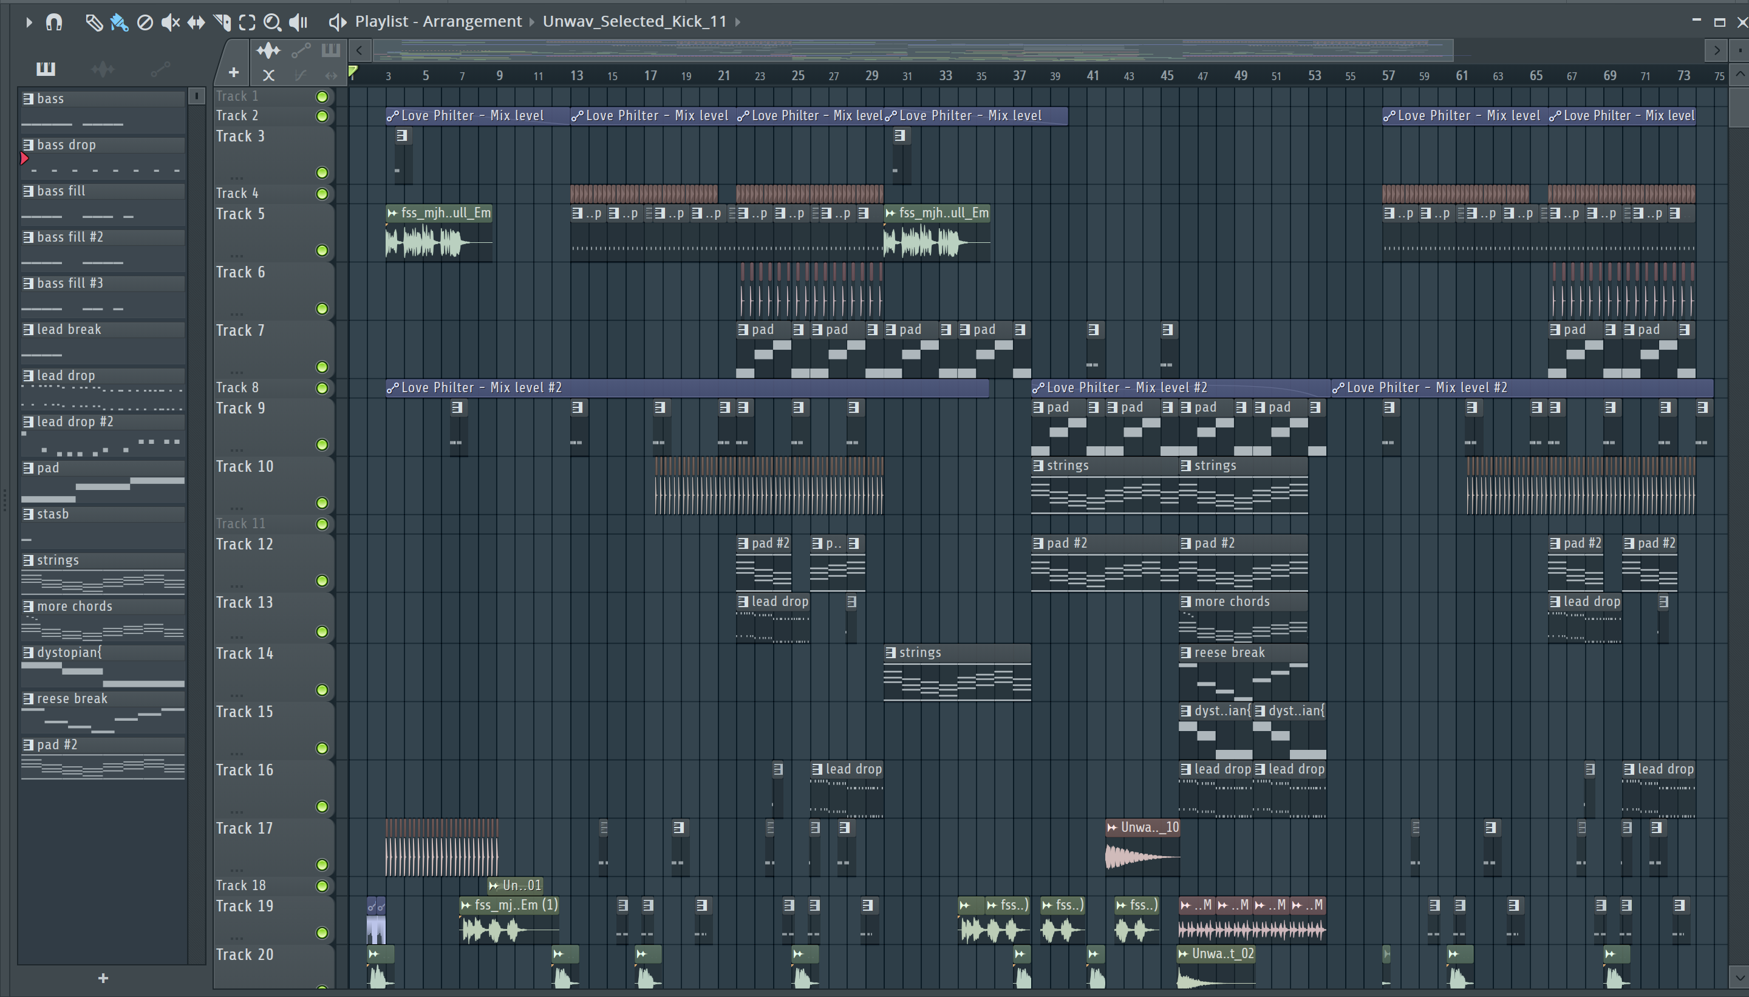Select Track 14 header label
The height and width of the screenshot is (997, 1749).
pyautogui.click(x=245, y=654)
